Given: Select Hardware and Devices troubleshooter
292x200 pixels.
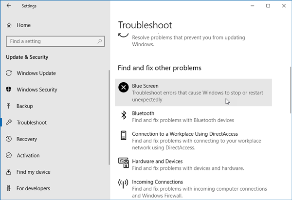Looking at the screenshot, I should click(193, 164).
